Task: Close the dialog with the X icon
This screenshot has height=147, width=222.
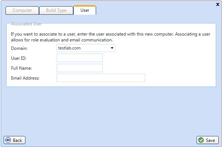Action: coord(218,4)
